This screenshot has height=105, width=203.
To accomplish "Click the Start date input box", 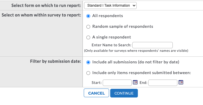I will 117,83.
